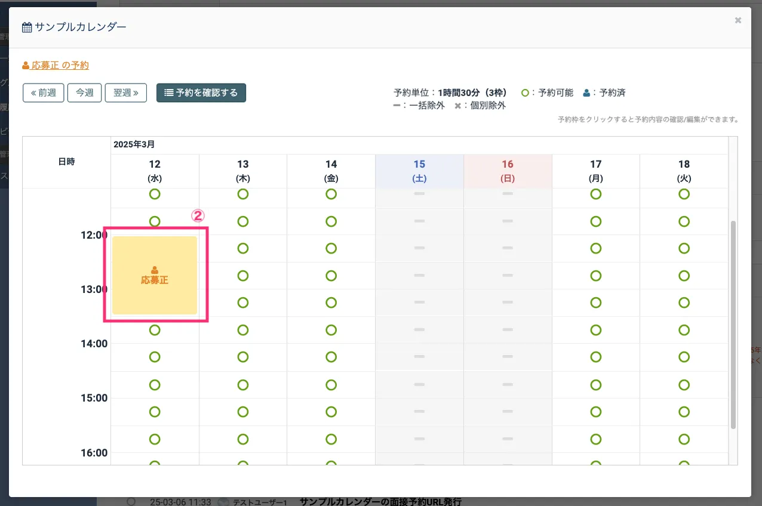762x506 pixels.
Task: Go to previous week with 前週
Action: pos(43,92)
